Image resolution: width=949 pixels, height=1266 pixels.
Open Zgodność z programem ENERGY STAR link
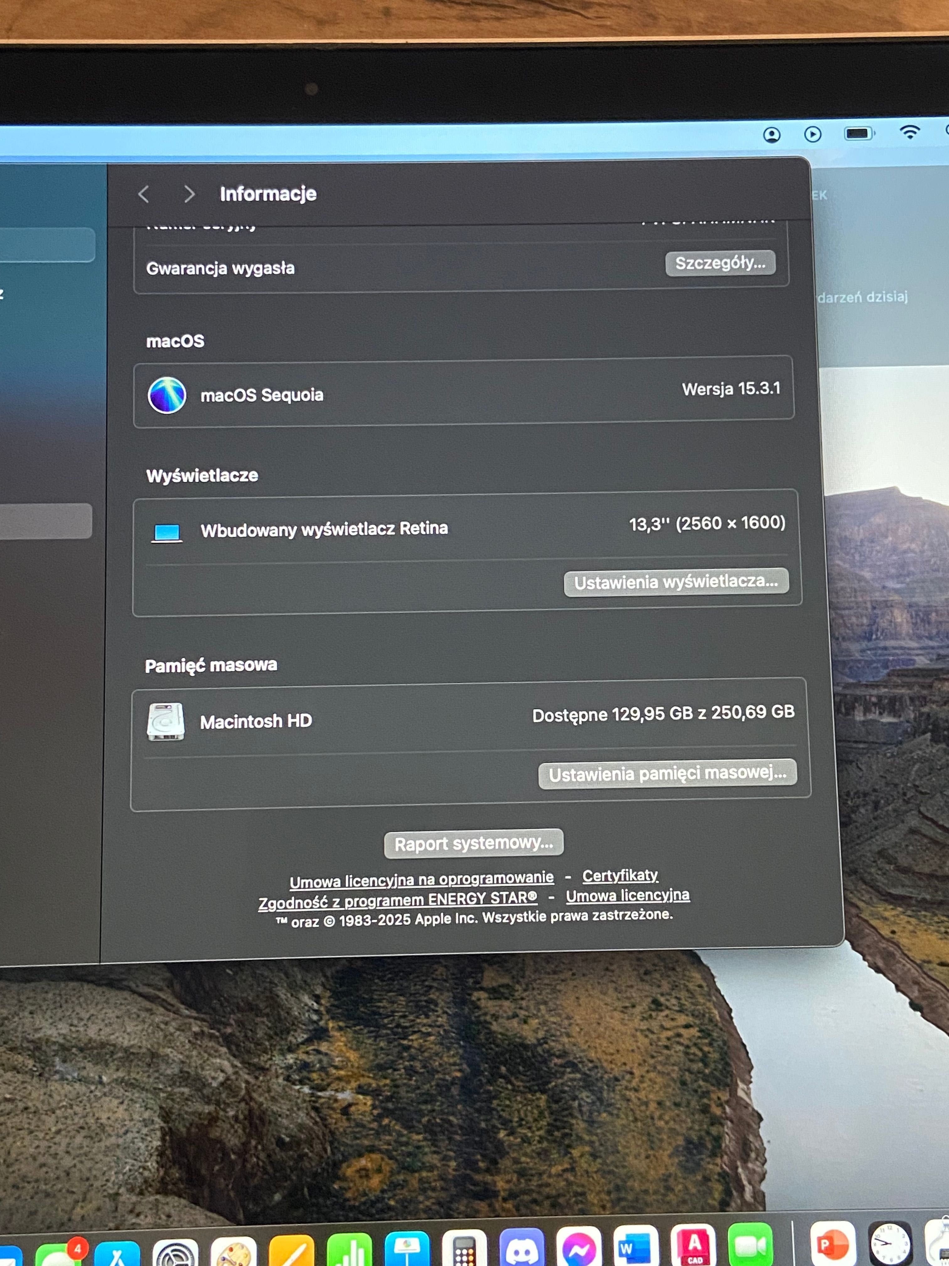tap(398, 900)
